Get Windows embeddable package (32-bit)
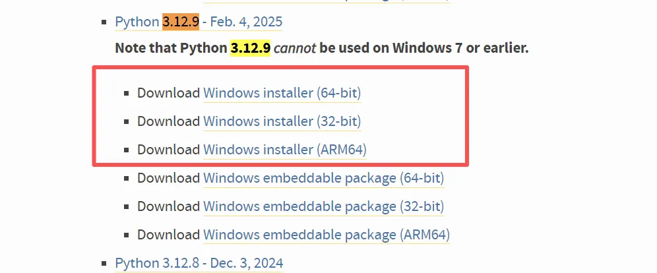This screenshot has width=657, height=273. [x=323, y=206]
